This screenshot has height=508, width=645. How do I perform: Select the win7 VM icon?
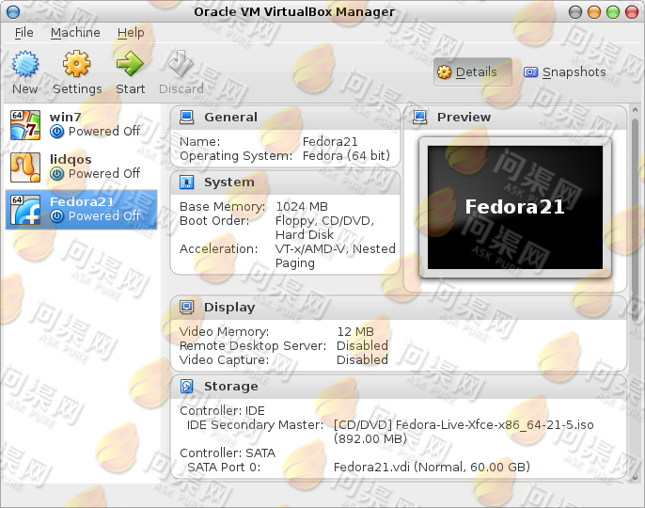point(25,125)
